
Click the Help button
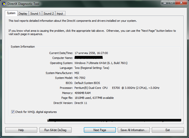point(21,130)
